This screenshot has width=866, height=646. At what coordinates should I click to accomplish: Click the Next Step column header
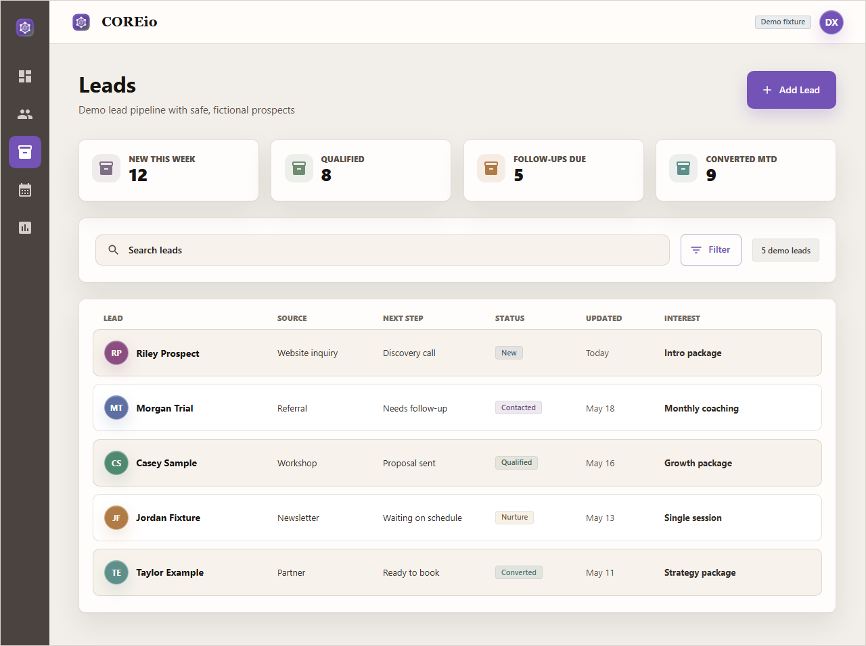pos(403,318)
